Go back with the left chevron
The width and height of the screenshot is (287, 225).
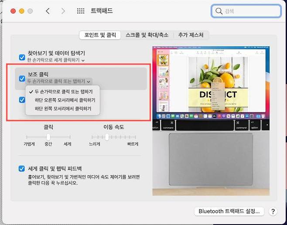(x=48, y=11)
